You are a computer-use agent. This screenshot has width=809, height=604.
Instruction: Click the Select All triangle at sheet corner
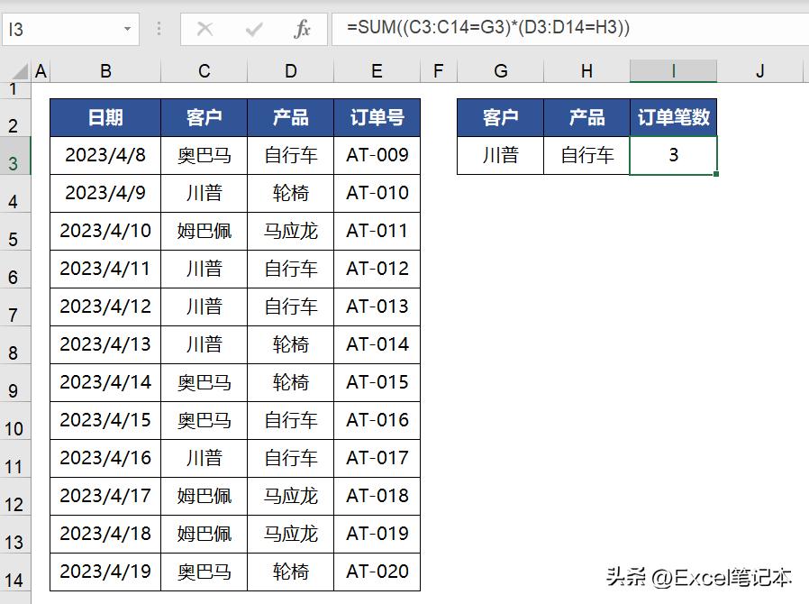point(20,69)
